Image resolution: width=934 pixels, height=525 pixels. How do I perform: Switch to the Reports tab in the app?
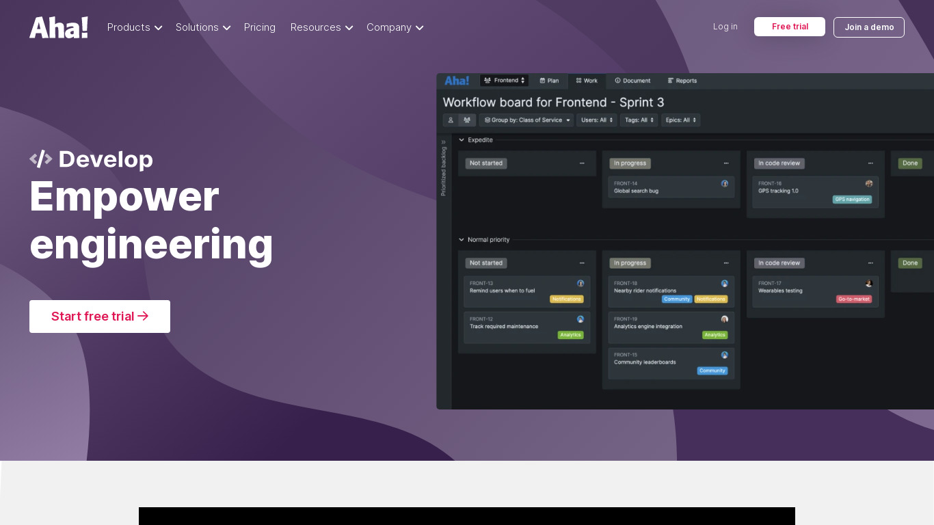click(682, 81)
